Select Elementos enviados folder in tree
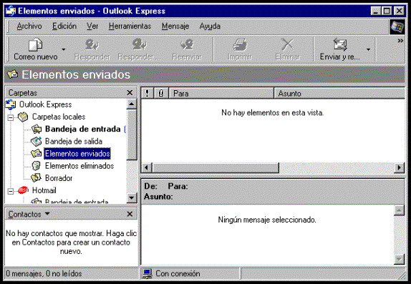The image size is (411, 284). point(77,154)
